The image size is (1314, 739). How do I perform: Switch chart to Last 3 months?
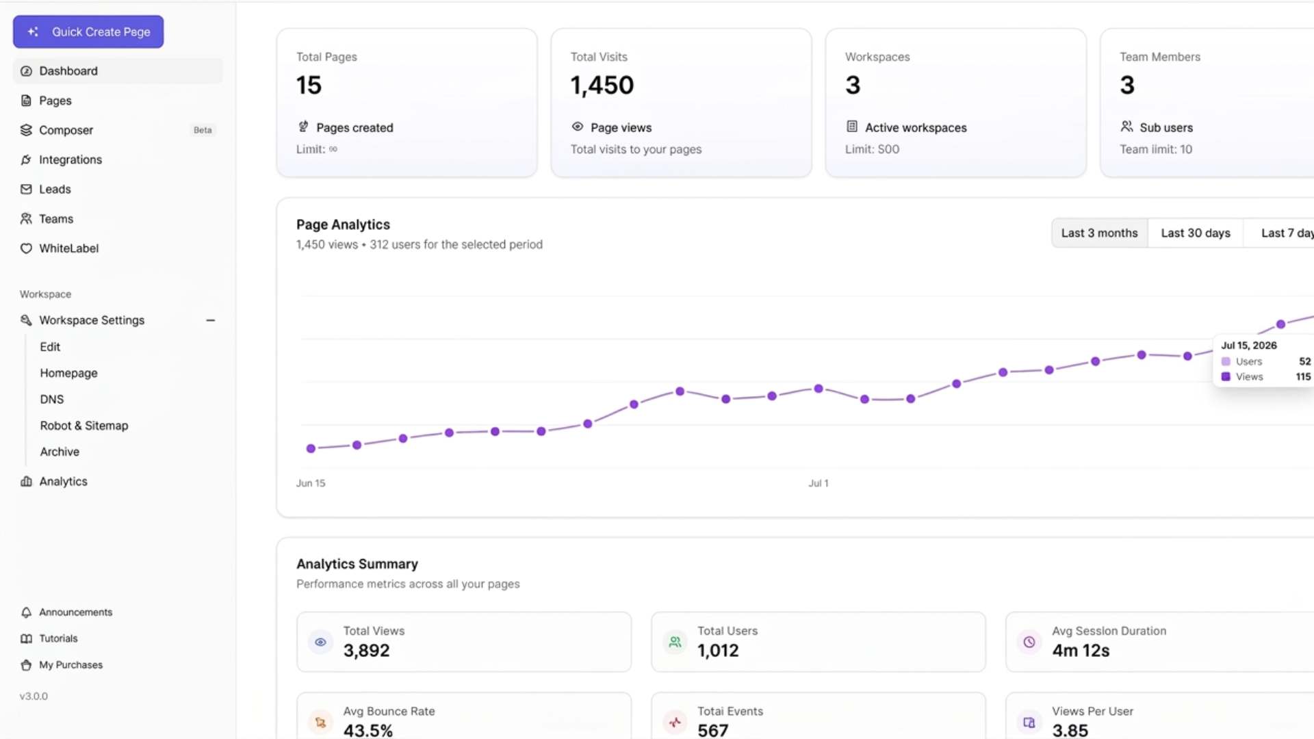[x=1099, y=233]
